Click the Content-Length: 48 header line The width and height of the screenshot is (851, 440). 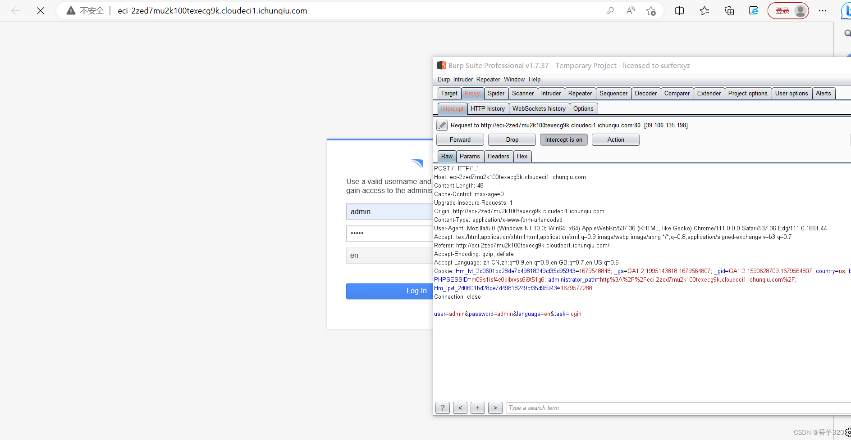(459, 186)
